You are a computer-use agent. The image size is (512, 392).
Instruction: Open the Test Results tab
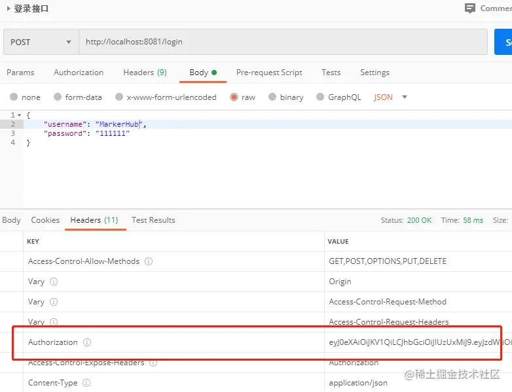pyautogui.click(x=153, y=220)
